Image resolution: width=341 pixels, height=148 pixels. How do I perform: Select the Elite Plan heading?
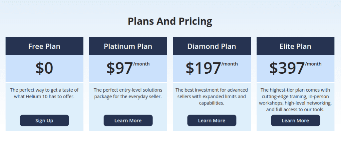pos(295,46)
